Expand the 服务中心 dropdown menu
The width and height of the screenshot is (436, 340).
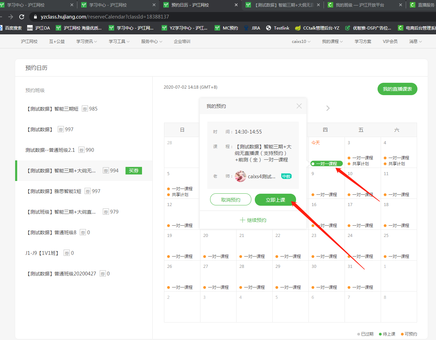152,42
